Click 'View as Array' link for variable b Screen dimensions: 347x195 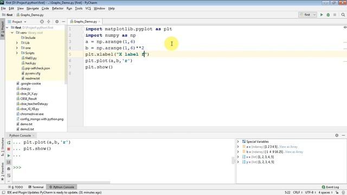pyautogui.click(x=294, y=152)
